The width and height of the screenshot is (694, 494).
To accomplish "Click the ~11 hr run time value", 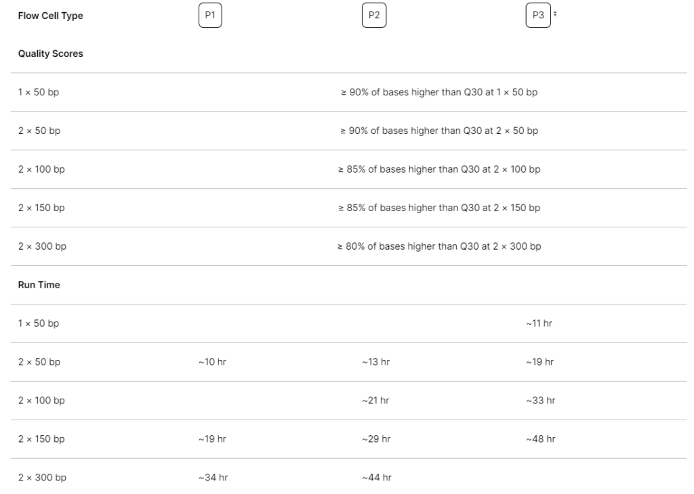I will click(x=539, y=323).
